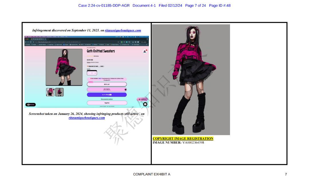Open the Copyright Office bookmark
309x187 pixels.
[x=74, y=45]
